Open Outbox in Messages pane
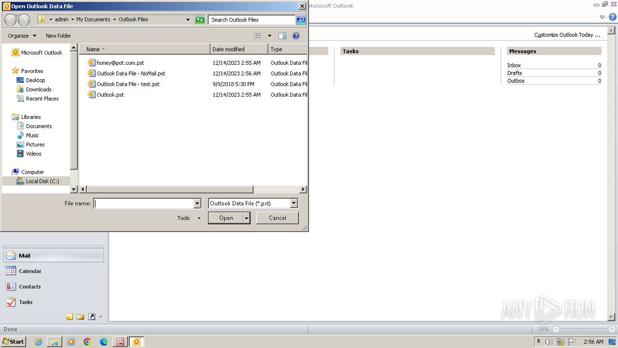This screenshot has width=618, height=348. click(x=516, y=81)
